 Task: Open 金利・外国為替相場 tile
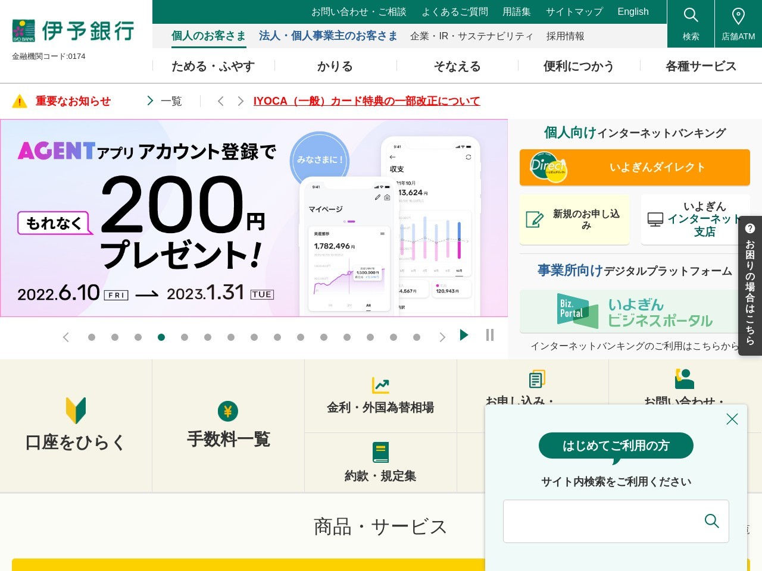coord(380,396)
